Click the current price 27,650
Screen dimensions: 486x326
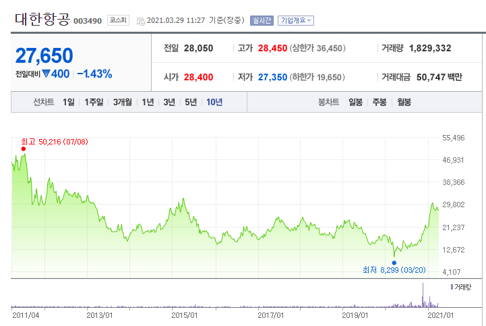(x=44, y=56)
